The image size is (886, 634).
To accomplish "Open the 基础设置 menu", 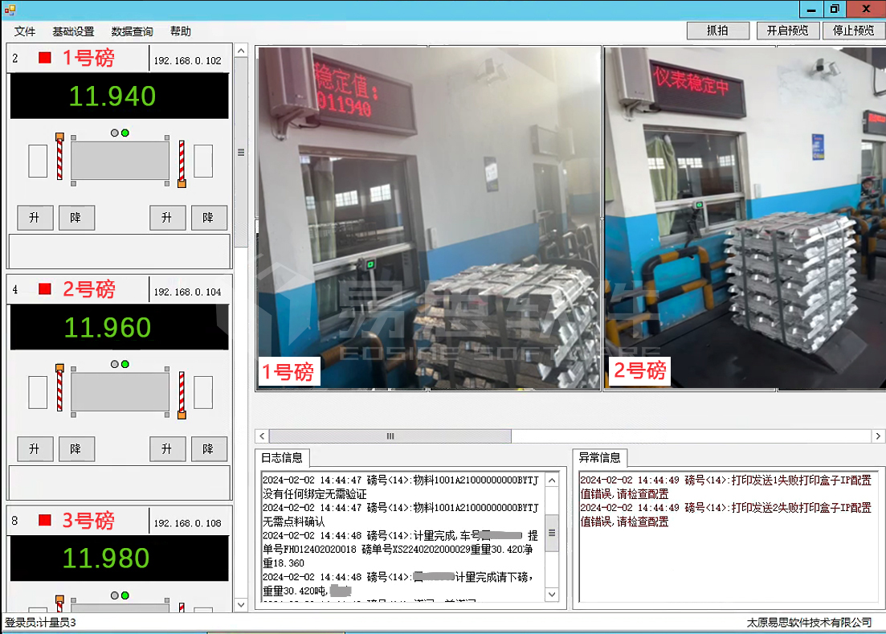I will [x=72, y=31].
